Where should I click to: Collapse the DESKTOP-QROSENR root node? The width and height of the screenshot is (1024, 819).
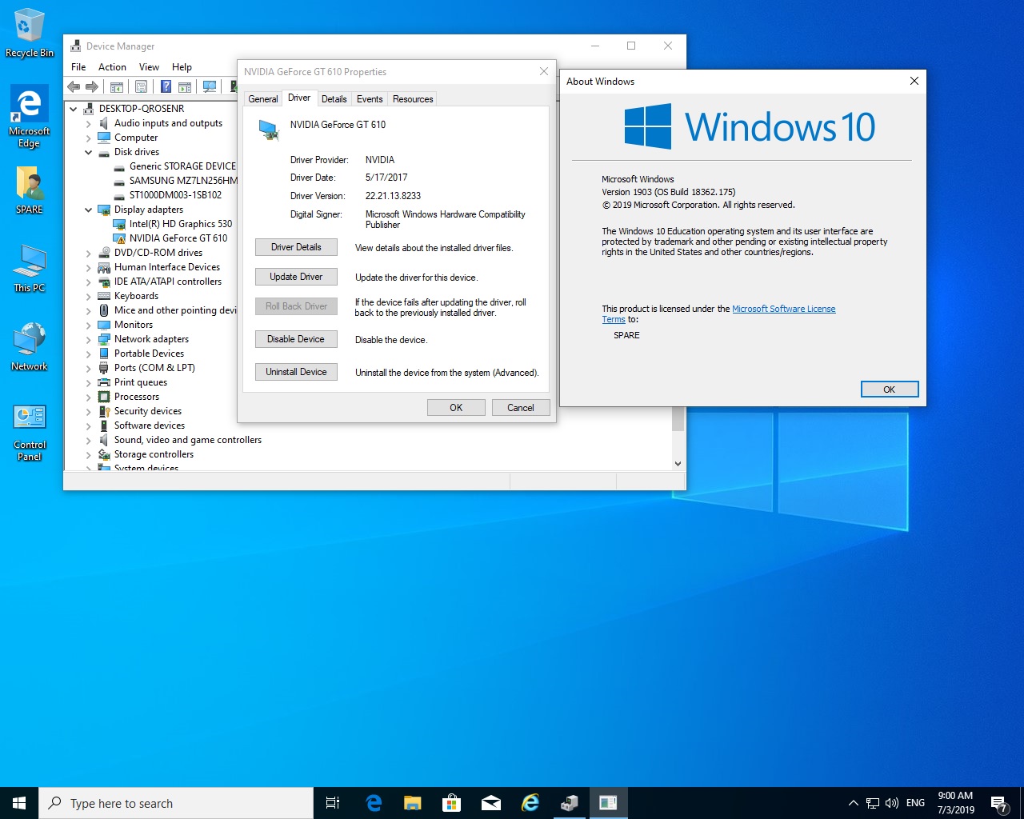(74, 109)
